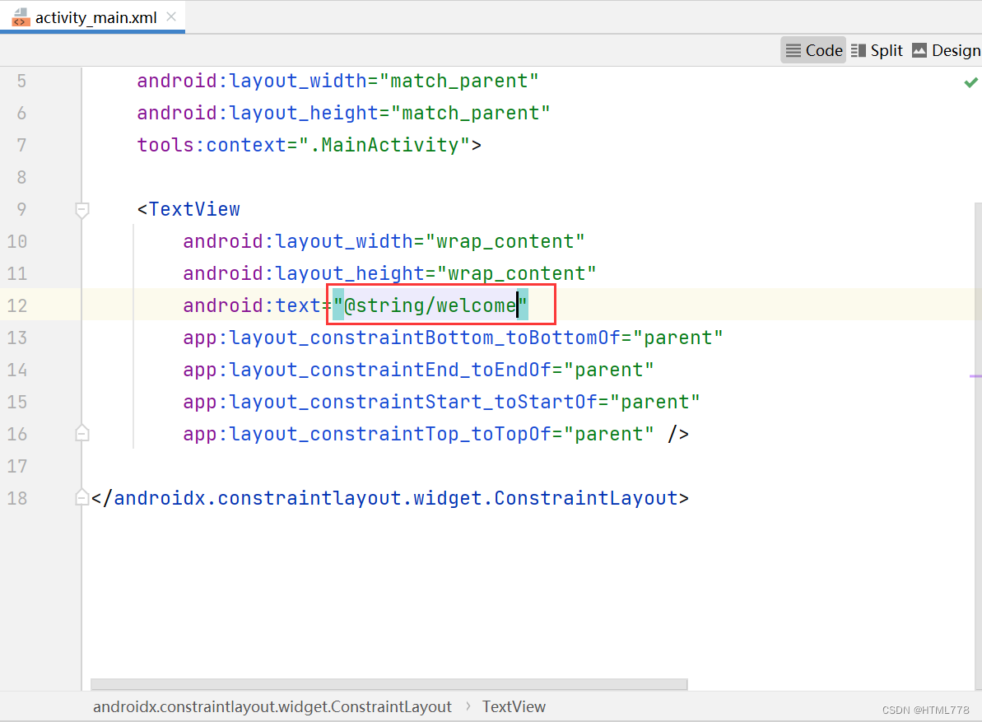This screenshot has height=722, width=982.
Task: Click line number 12 in the gutter
Action: click(17, 305)
